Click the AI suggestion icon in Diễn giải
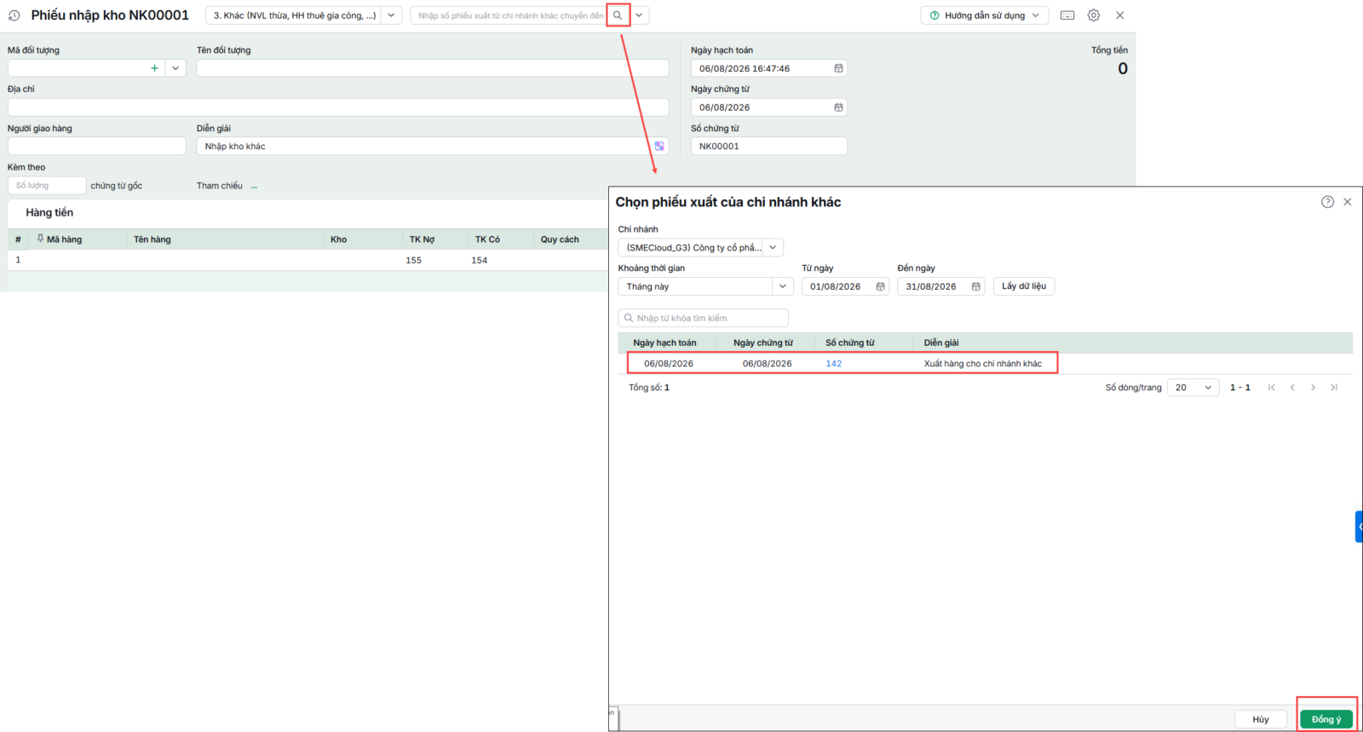This screenshot has height=732, width=1363. (x=659, y=146)
